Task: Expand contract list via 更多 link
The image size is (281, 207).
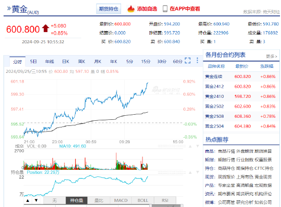Action: point(271,57)
